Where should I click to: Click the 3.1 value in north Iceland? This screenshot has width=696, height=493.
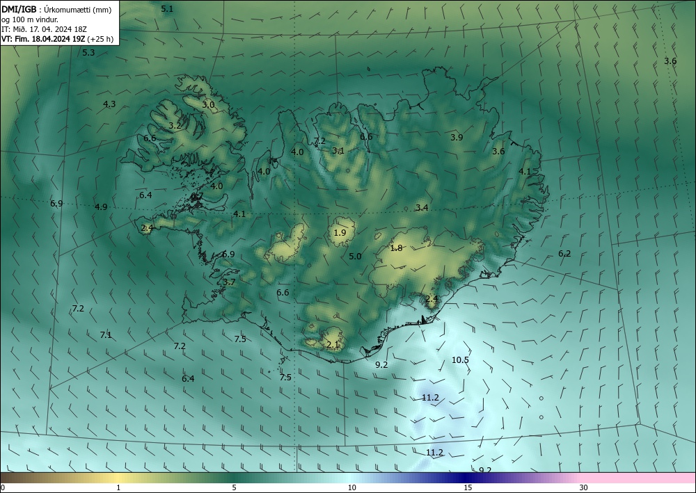click(339, 151)
